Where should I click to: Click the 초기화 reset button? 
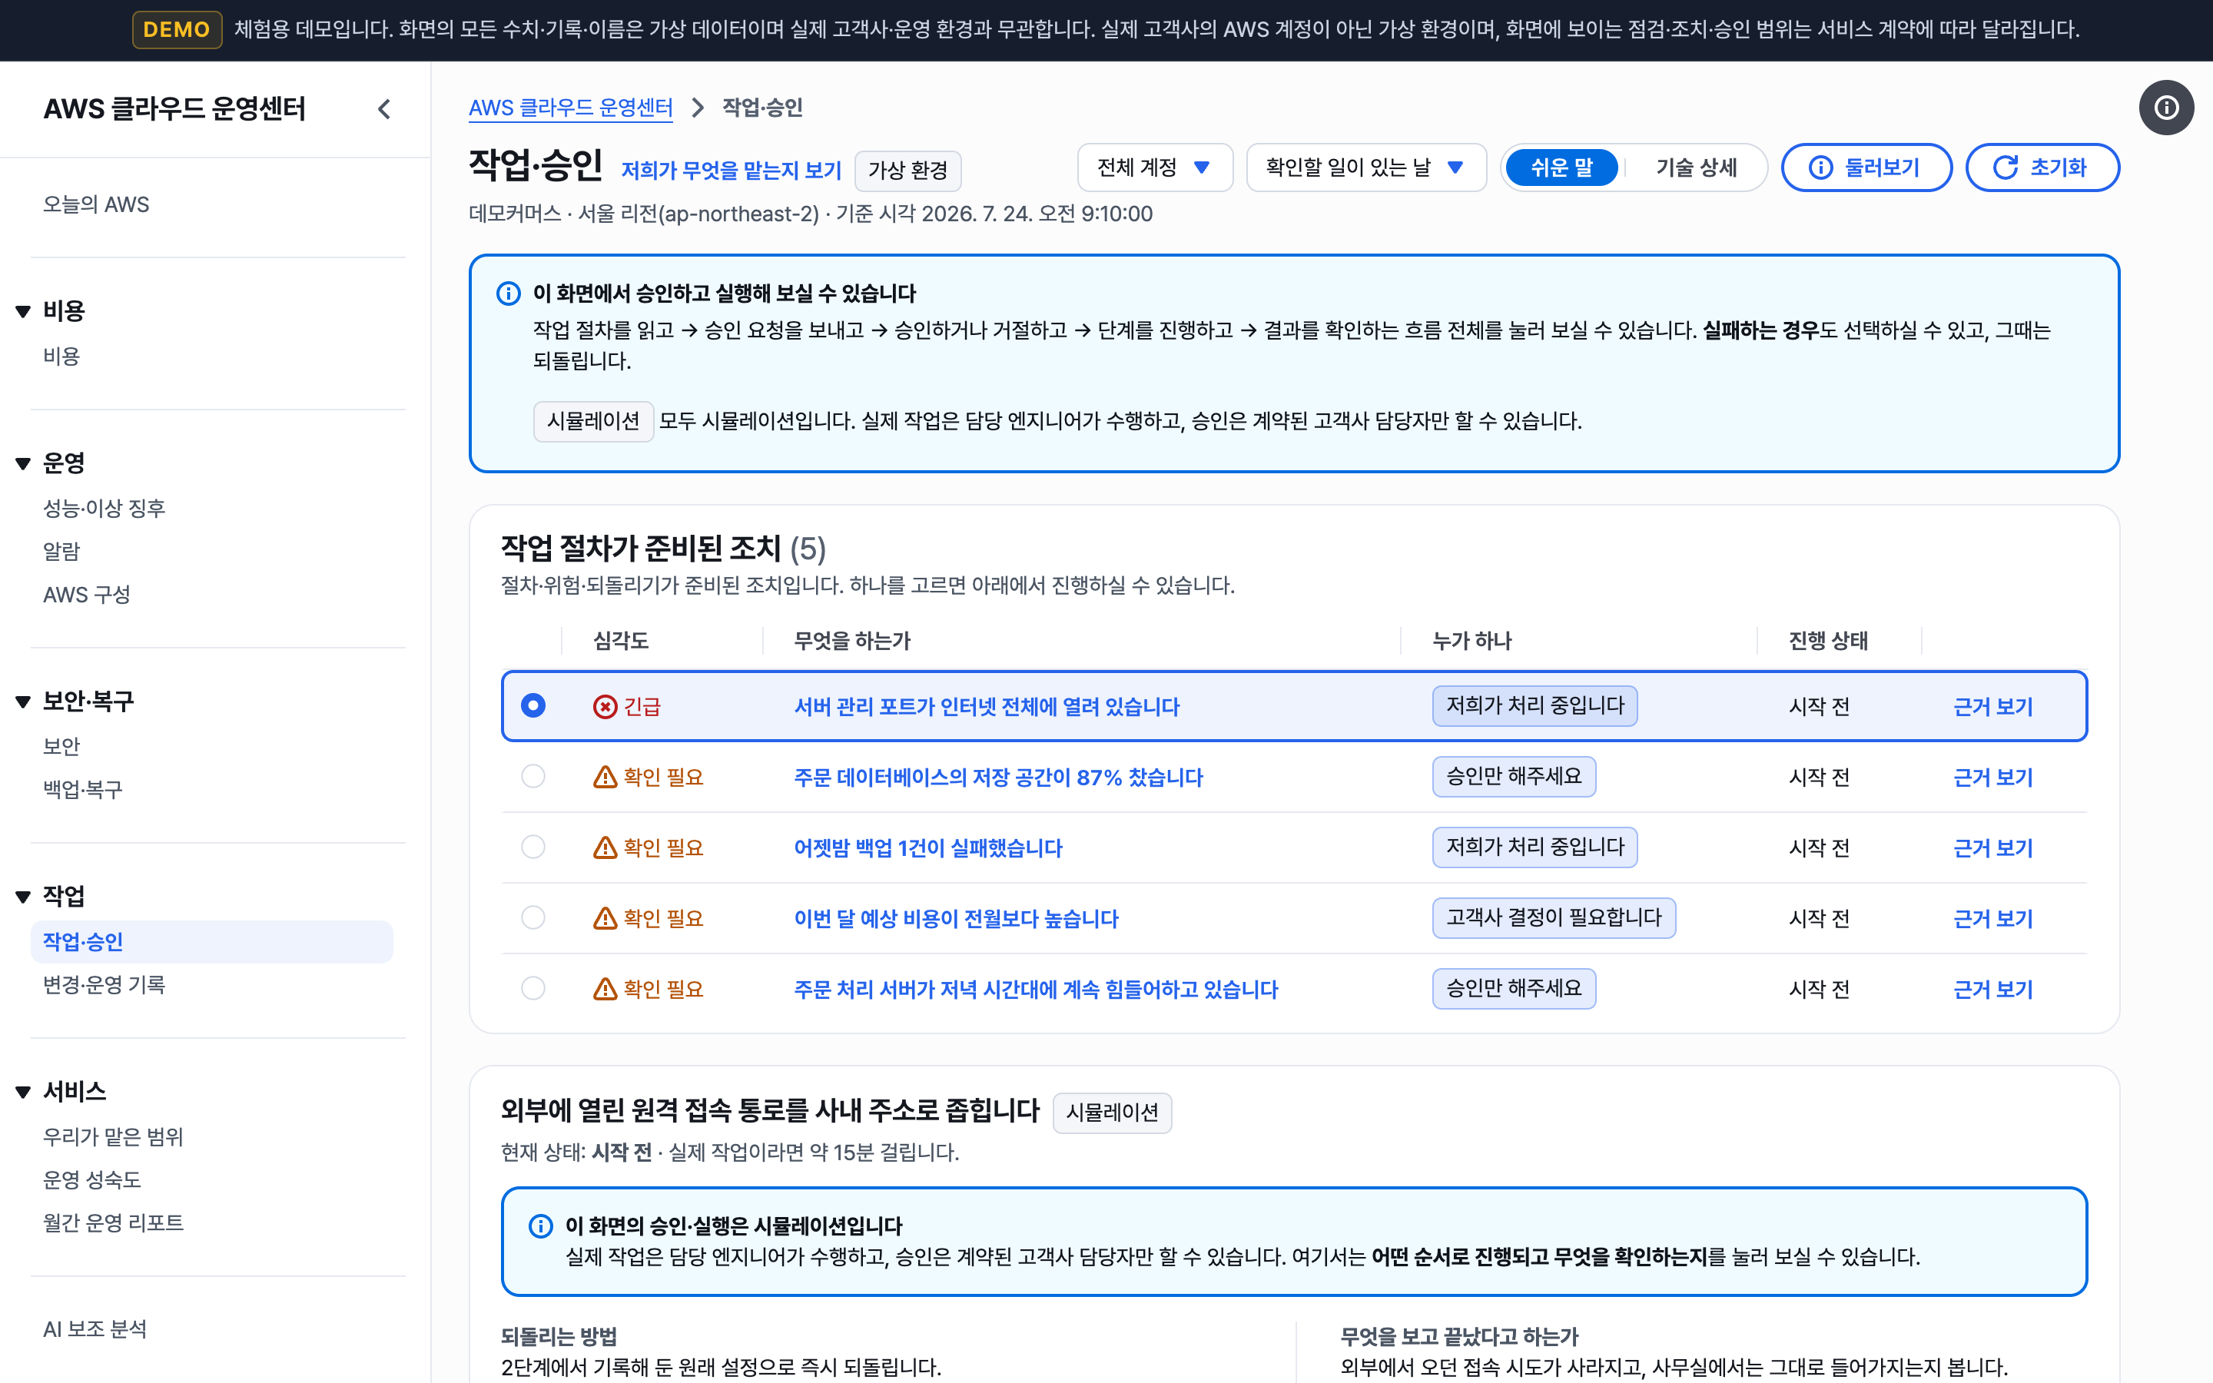click(2042, 167)
